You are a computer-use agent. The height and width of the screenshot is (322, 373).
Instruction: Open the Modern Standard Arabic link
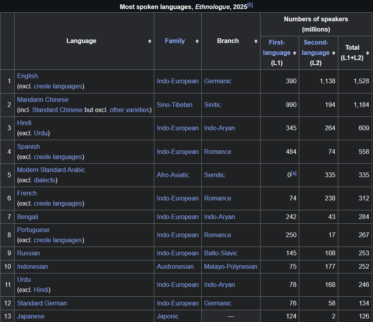point(51,170)
